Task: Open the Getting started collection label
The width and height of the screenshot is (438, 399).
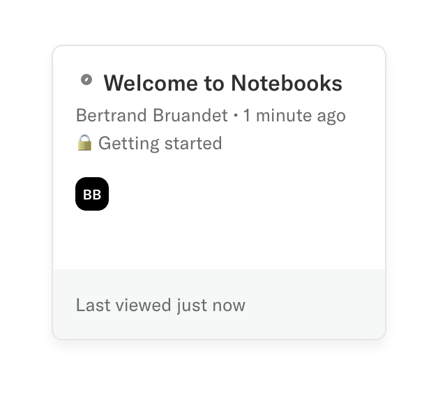Action: (160, 144)
